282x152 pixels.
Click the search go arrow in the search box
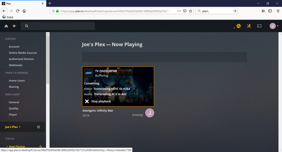tap(235, 11)
